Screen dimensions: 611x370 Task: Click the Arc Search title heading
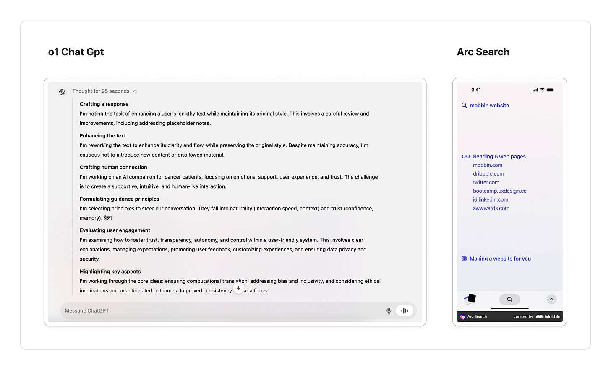point(483,52)
